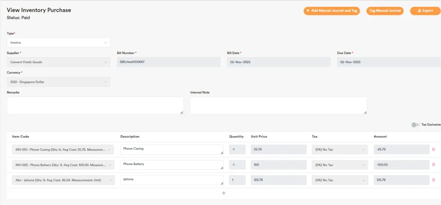This screenshot has width=441, height=205.
Task: Open the Due Date field
Action: [x=388, y=62]
